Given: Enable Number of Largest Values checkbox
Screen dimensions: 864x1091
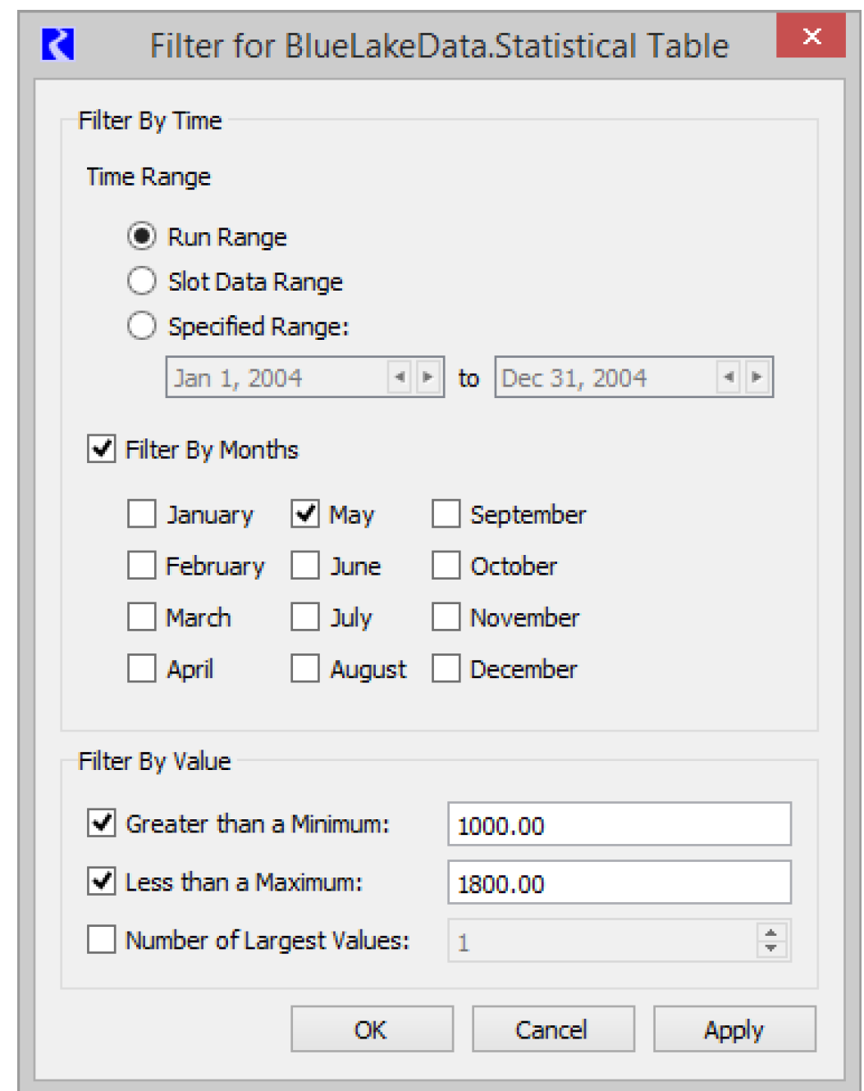Looking at the screenshot, I should tap(102, 939).
